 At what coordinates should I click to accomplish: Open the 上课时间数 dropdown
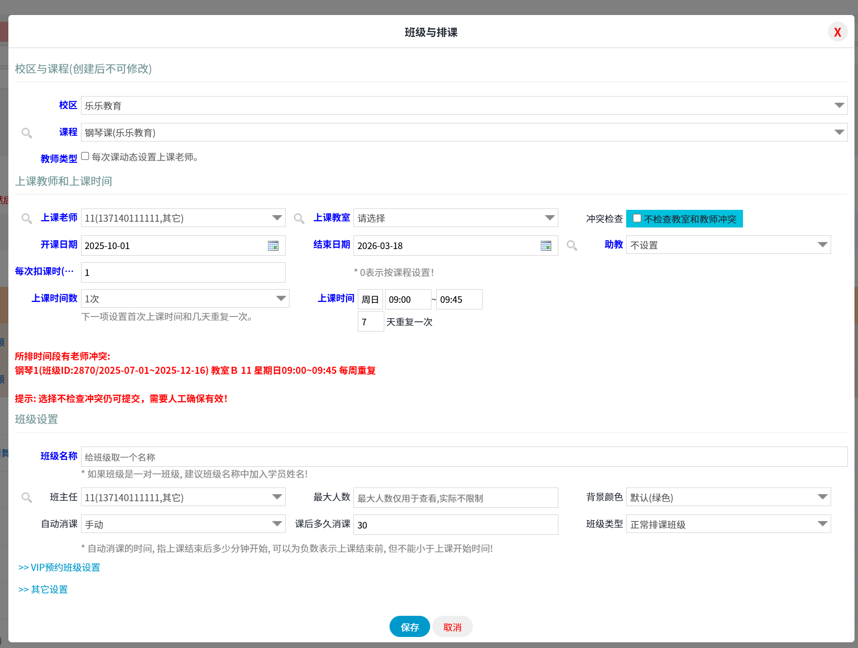(282, 298)
